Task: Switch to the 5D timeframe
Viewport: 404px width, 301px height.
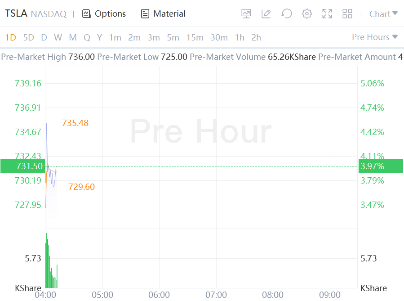Action: [28, 37]
